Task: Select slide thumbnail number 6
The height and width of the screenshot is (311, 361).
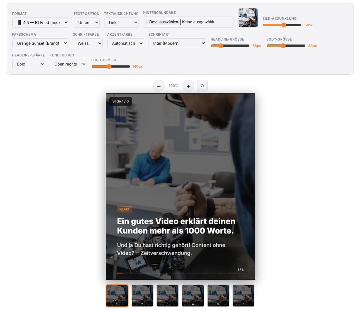Action: (243, 295)
